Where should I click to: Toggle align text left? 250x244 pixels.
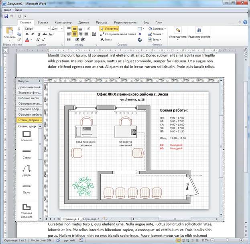69,34
